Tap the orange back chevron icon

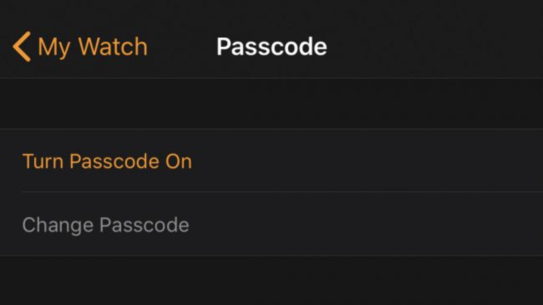click(x=22, y=47)
